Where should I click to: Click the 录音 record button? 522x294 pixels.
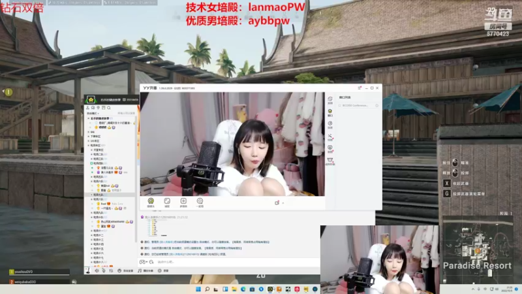(163, 270)
